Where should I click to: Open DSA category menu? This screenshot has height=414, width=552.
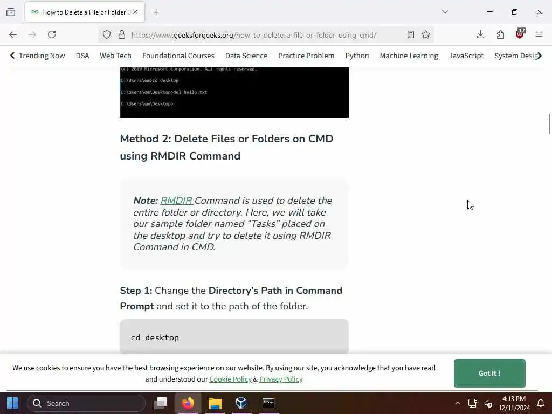pyautogui.click(x=82, y=56)
